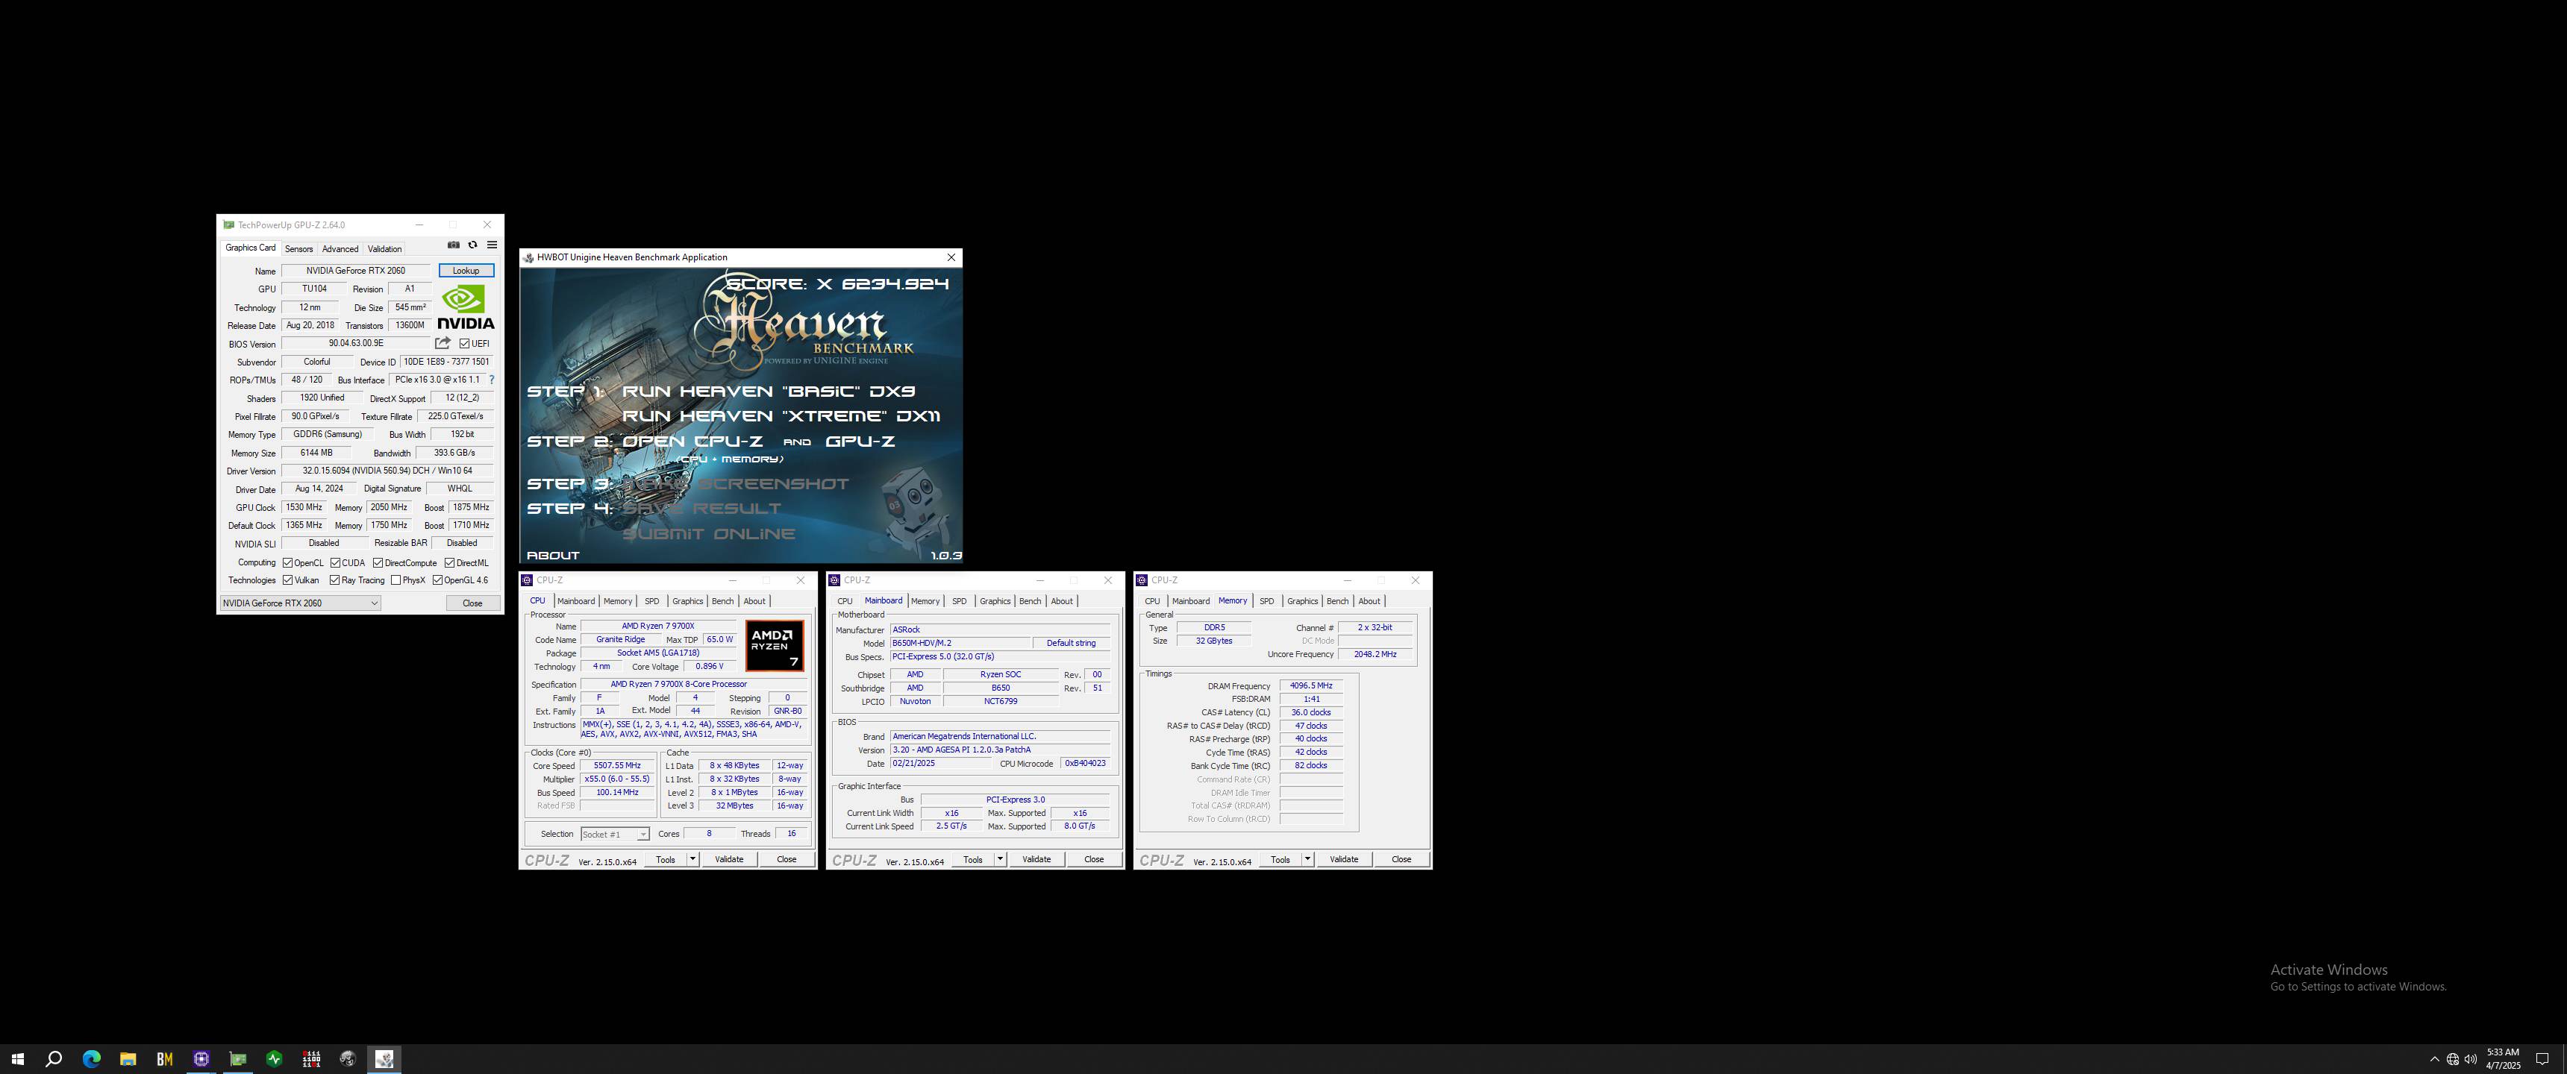Image resolution: width=2567 pixels, height=1074 pixels.
Task: Open Tools dropdown arrow in CPU-Z memory window
Action: pyautogui.click(x=1307, y=858)
